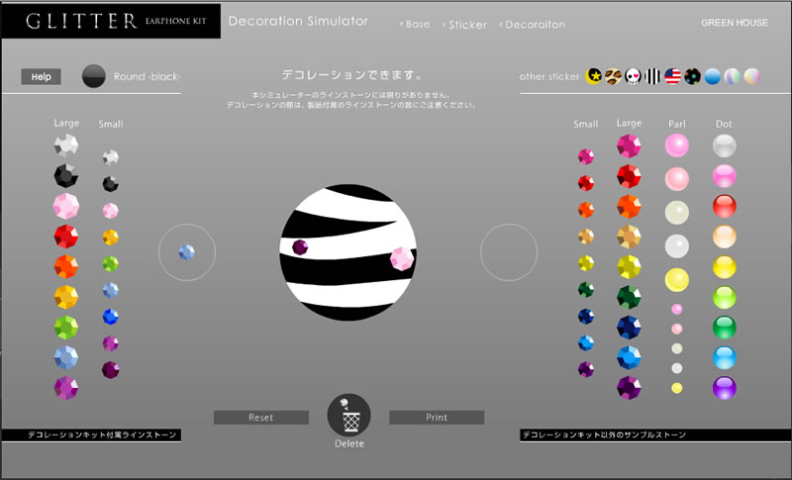The width and height of the screenshot is (792, 480).
Task: Select the purple Dot stone
Action: tap(724, 387)
